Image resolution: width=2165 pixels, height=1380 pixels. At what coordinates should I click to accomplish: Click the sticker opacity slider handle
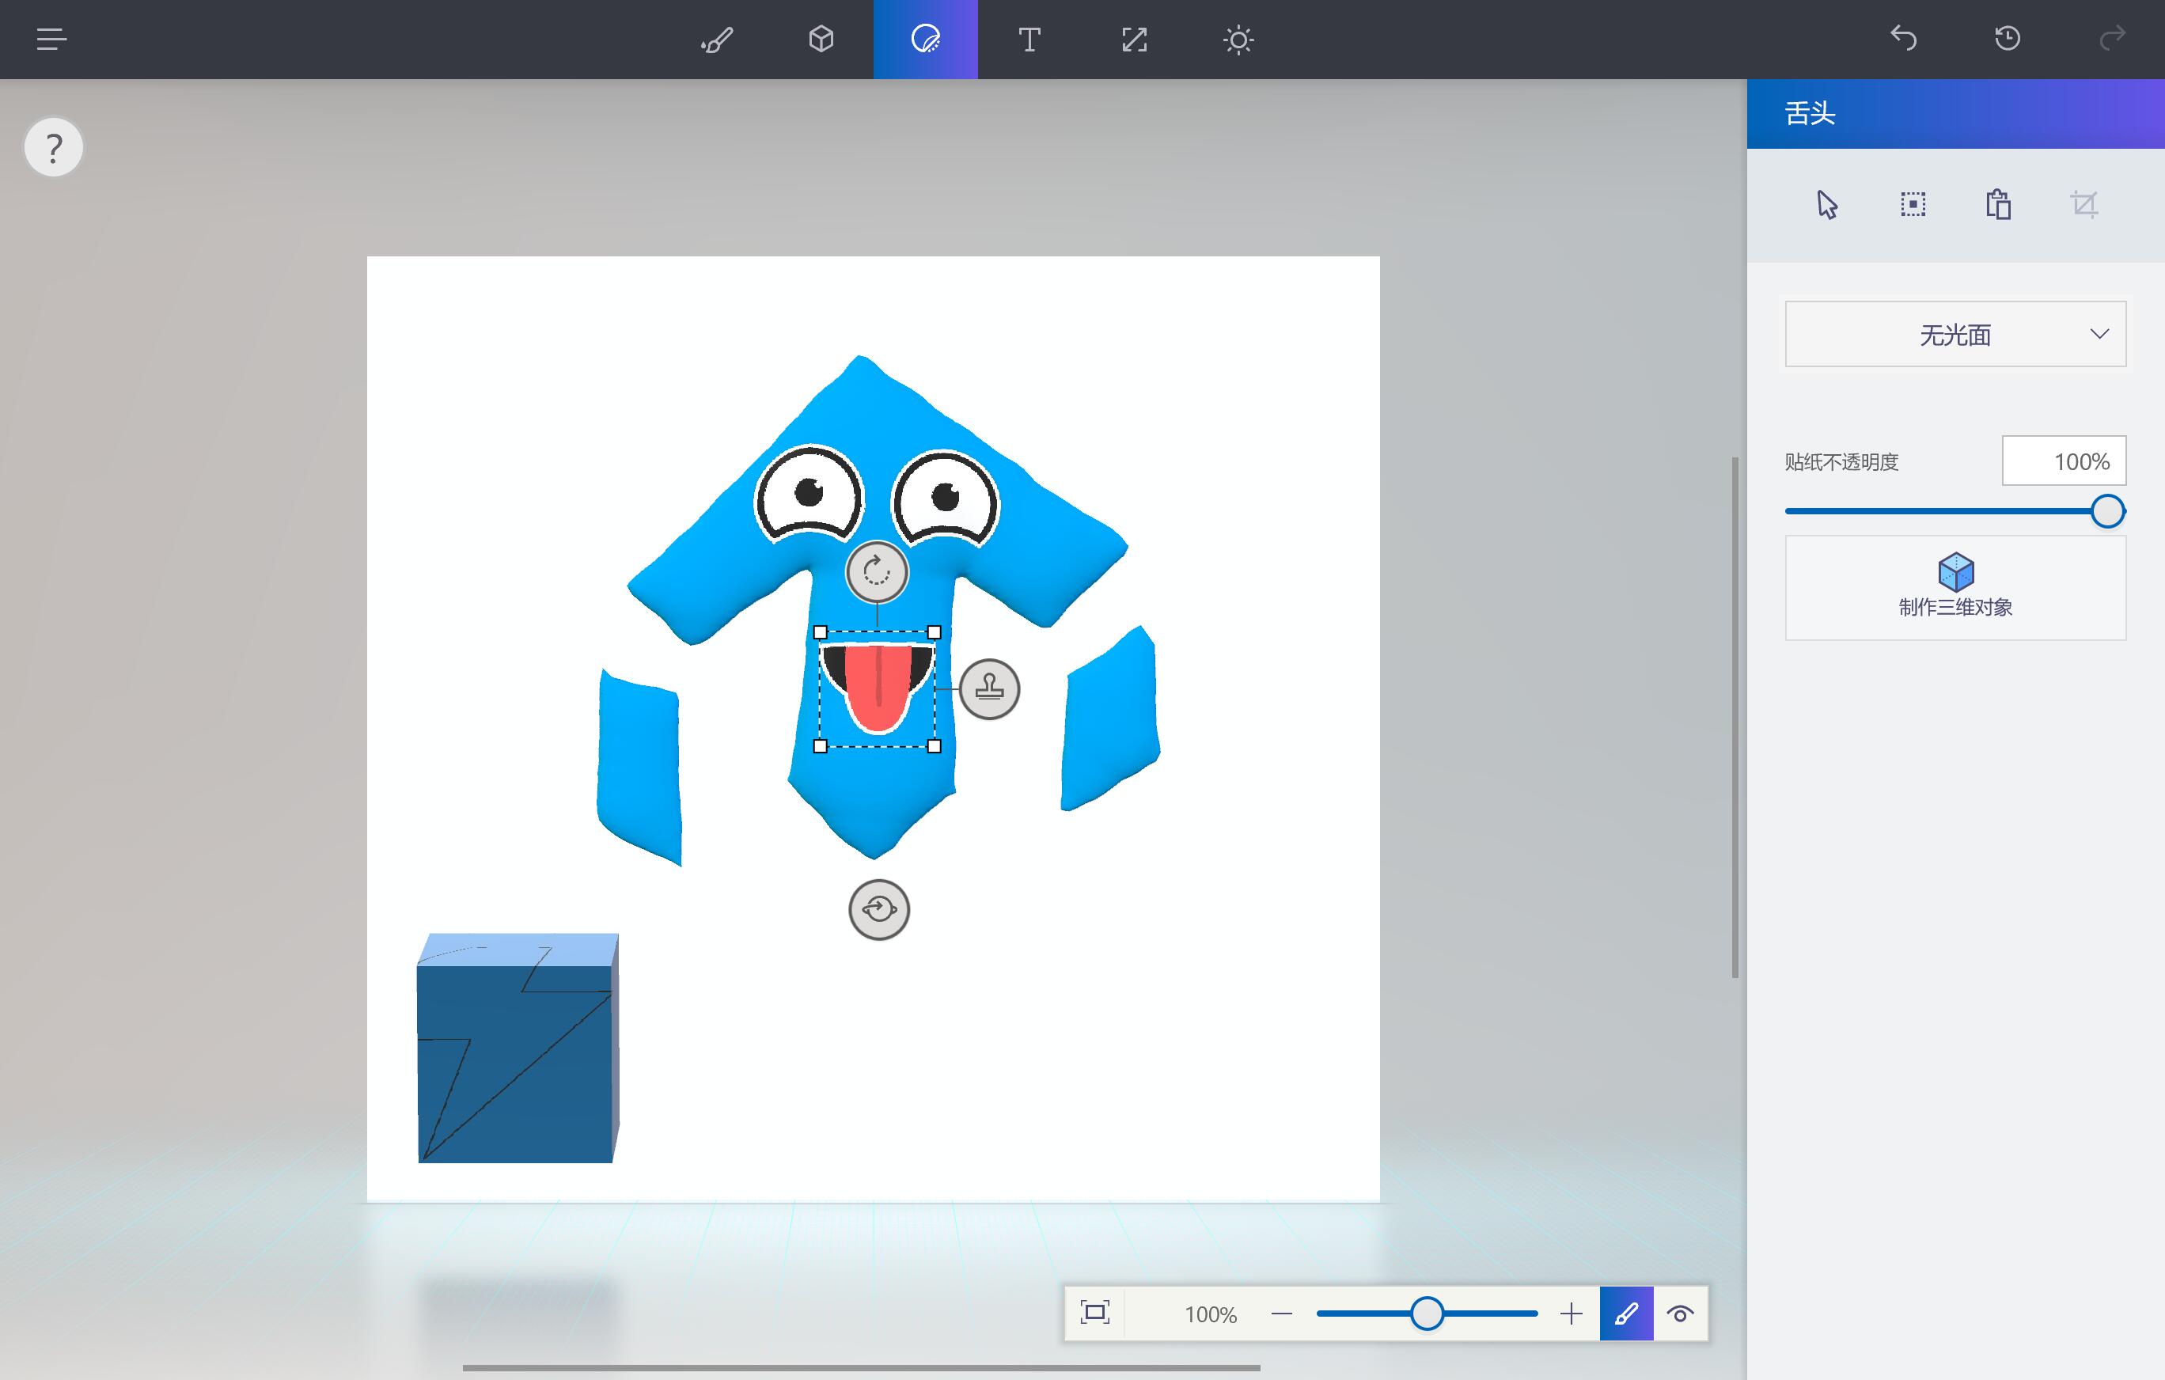tap(2106, 510)
